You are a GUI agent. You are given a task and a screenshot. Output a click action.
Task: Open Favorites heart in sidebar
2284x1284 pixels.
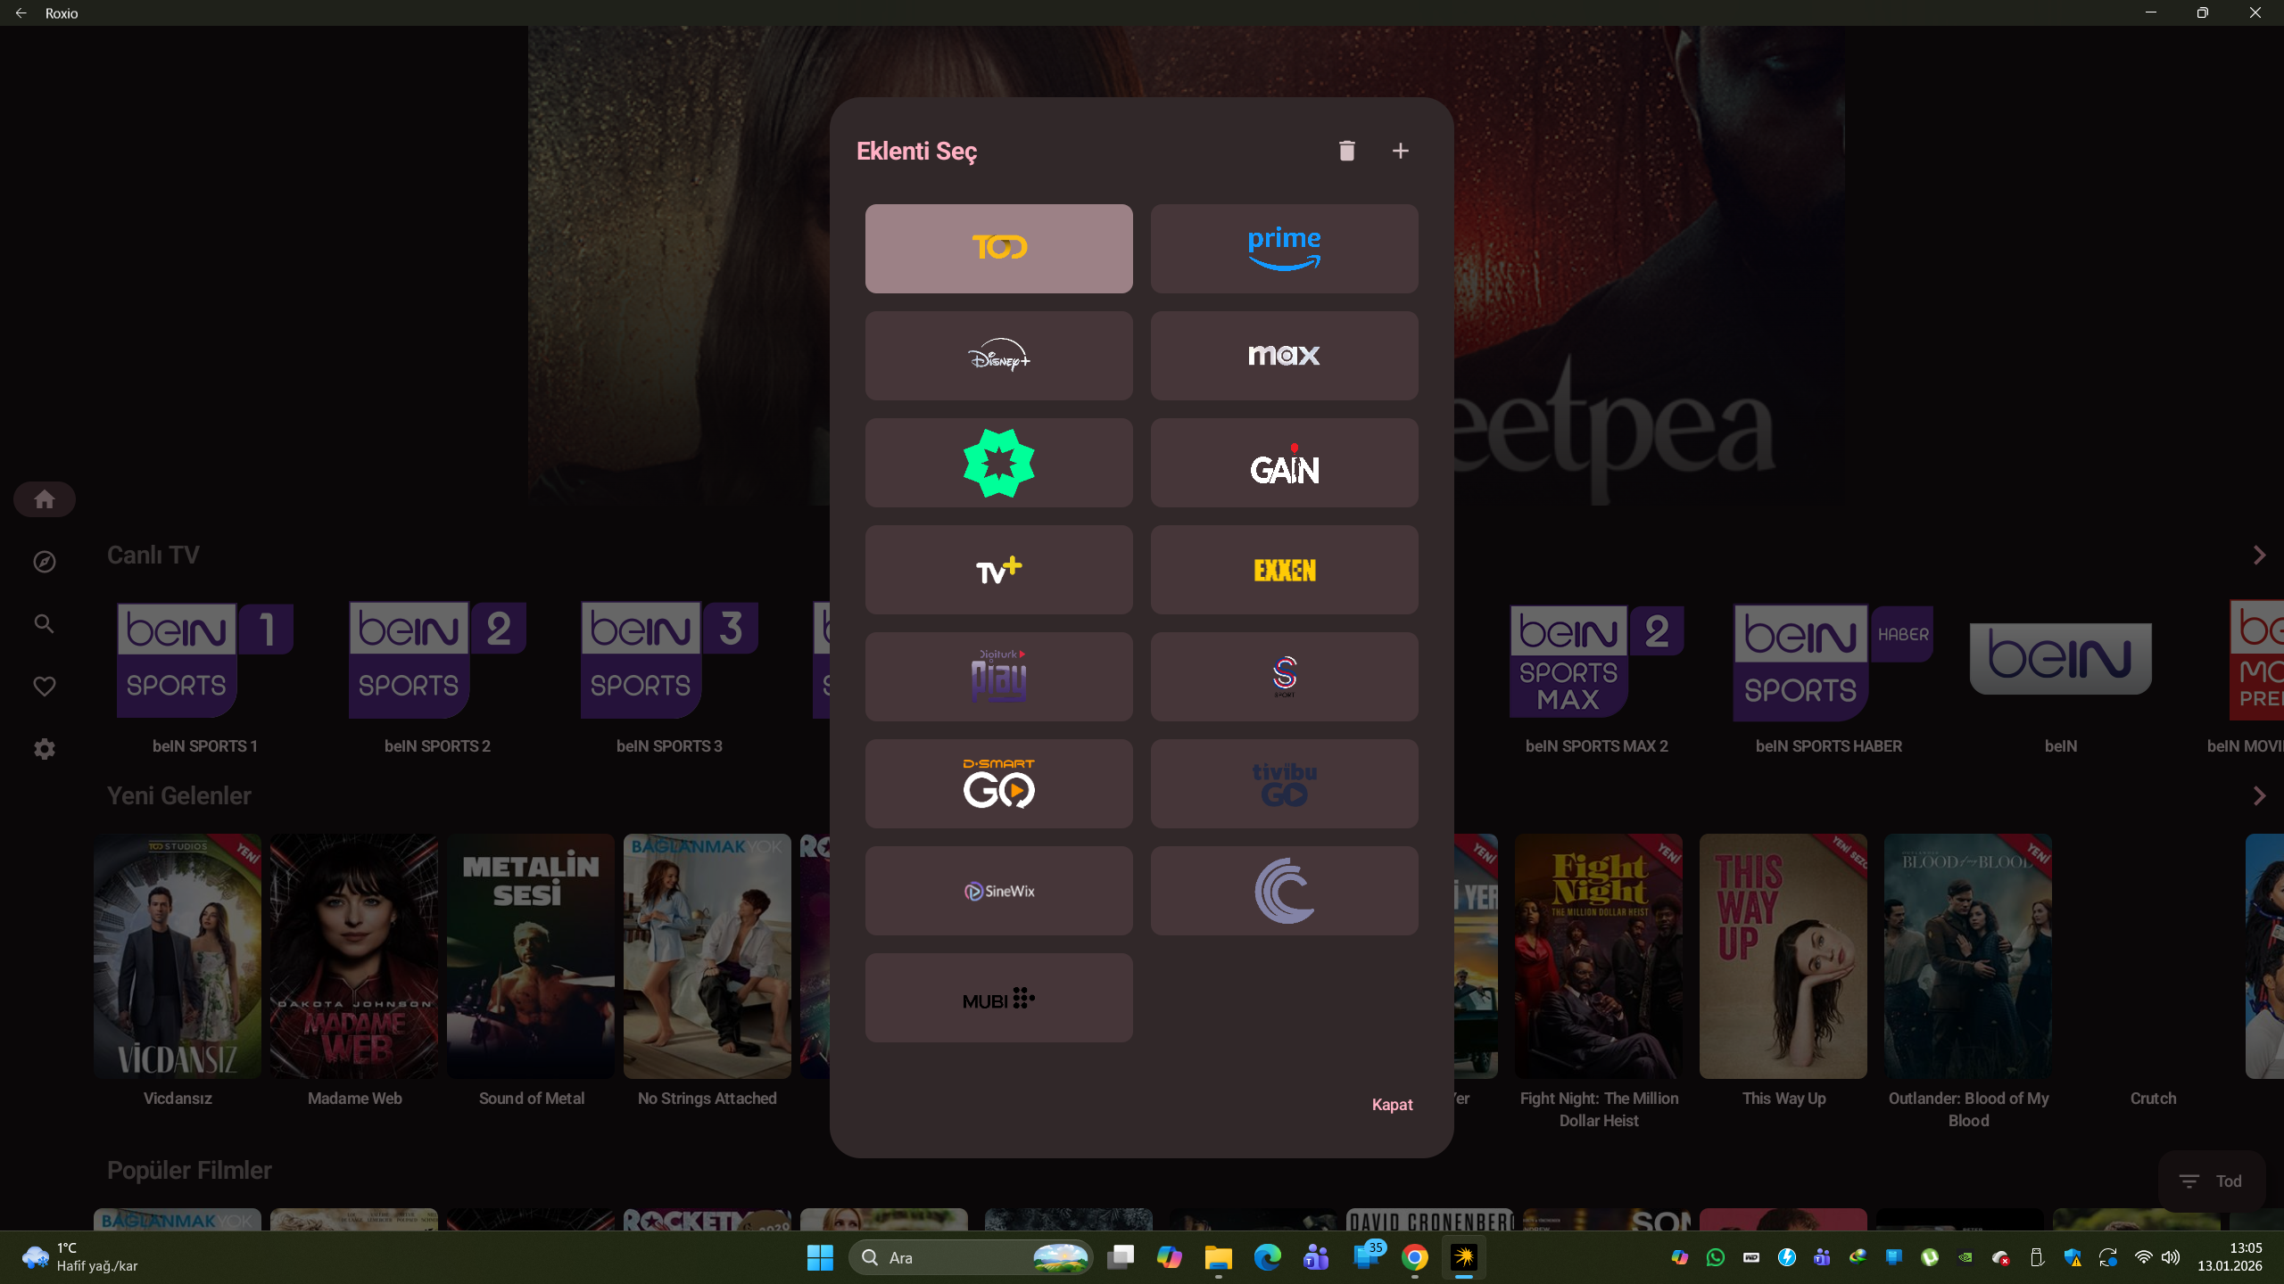[x=45, y=687]
